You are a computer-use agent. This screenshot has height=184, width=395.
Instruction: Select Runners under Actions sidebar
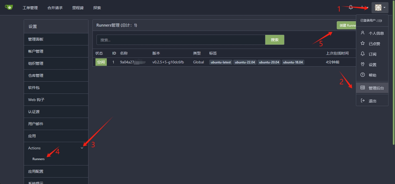(39, 159)
